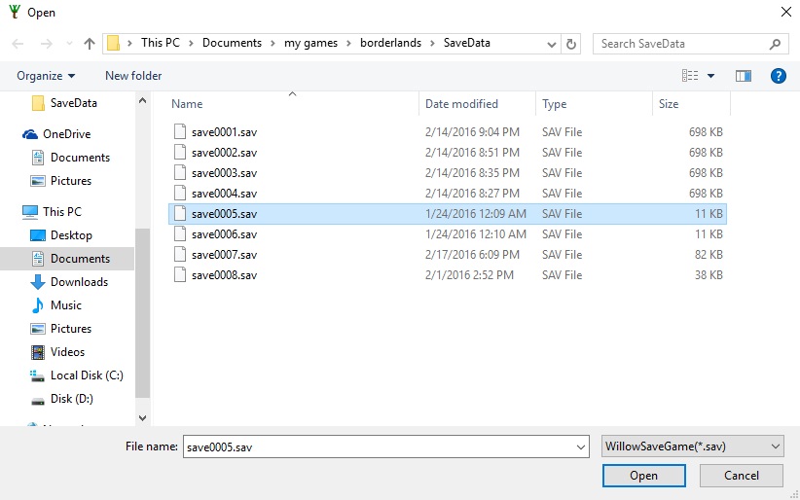
Task: Open Videos folder in sidebar
Action: pos(67,352)
